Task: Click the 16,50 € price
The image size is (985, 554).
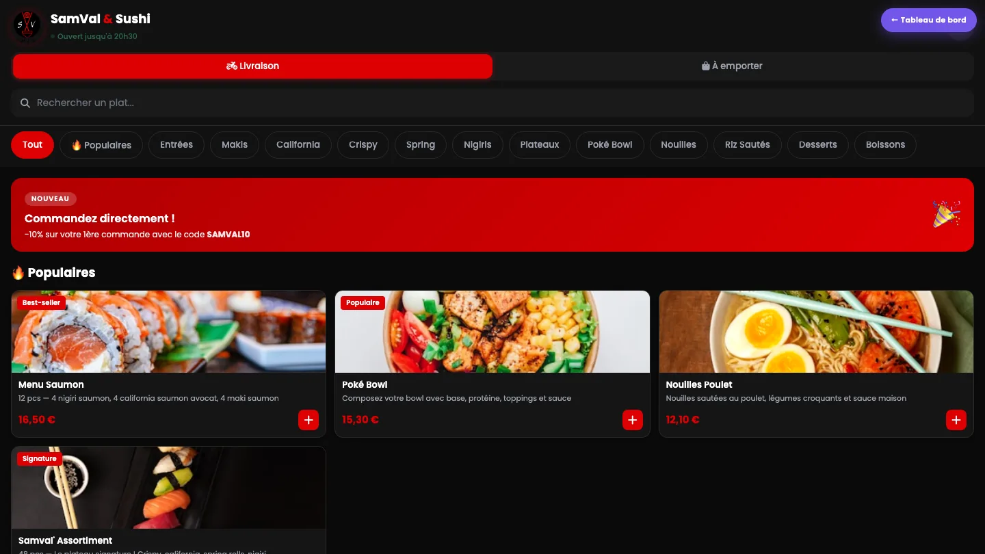Action: pos(37,420)
